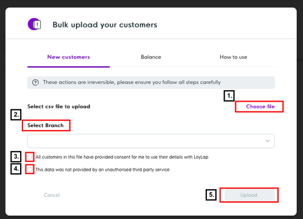Open the How to use tab

point(234,57)
